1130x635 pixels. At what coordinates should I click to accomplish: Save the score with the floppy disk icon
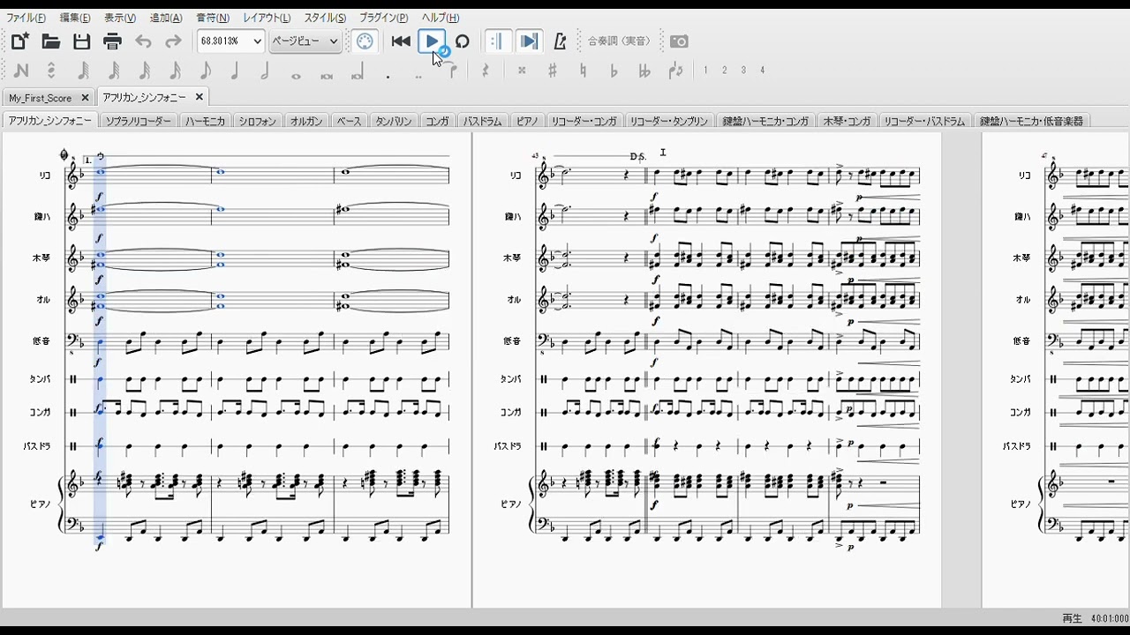[81, 41]
